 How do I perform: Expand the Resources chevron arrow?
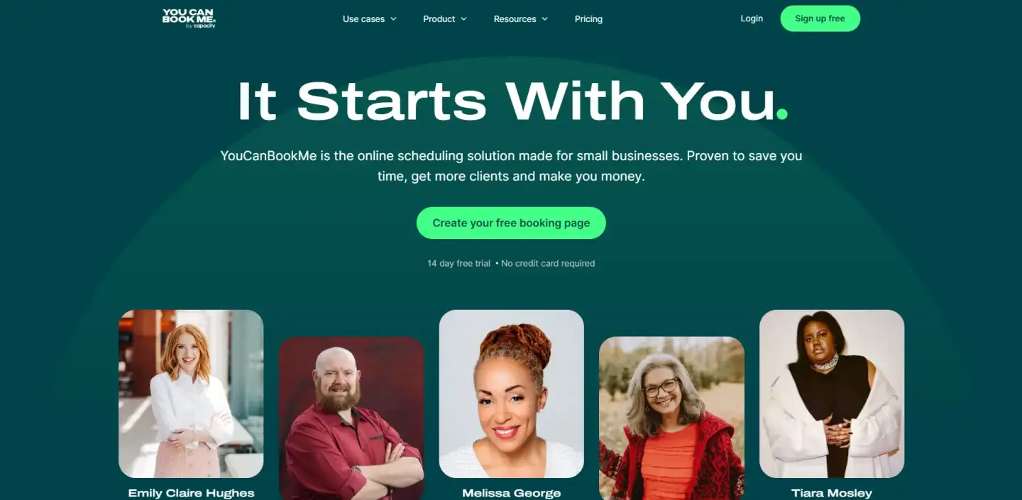[544, 19]
